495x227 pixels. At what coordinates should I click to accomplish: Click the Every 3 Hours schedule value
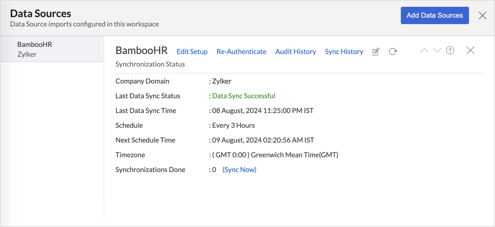coord(233,126)
